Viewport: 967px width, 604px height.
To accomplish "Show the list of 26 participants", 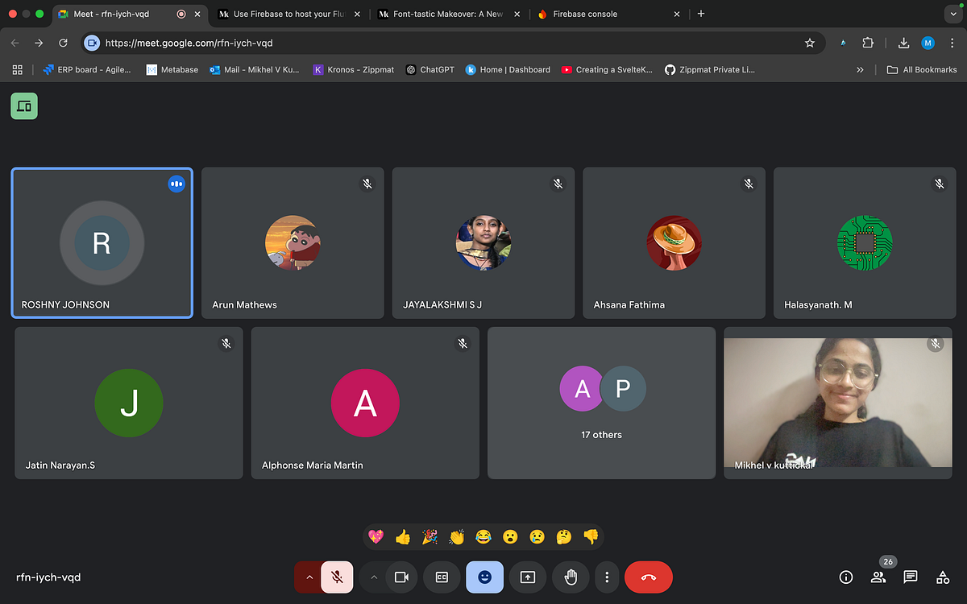I will pyautogui.click(x=878, y=577).
